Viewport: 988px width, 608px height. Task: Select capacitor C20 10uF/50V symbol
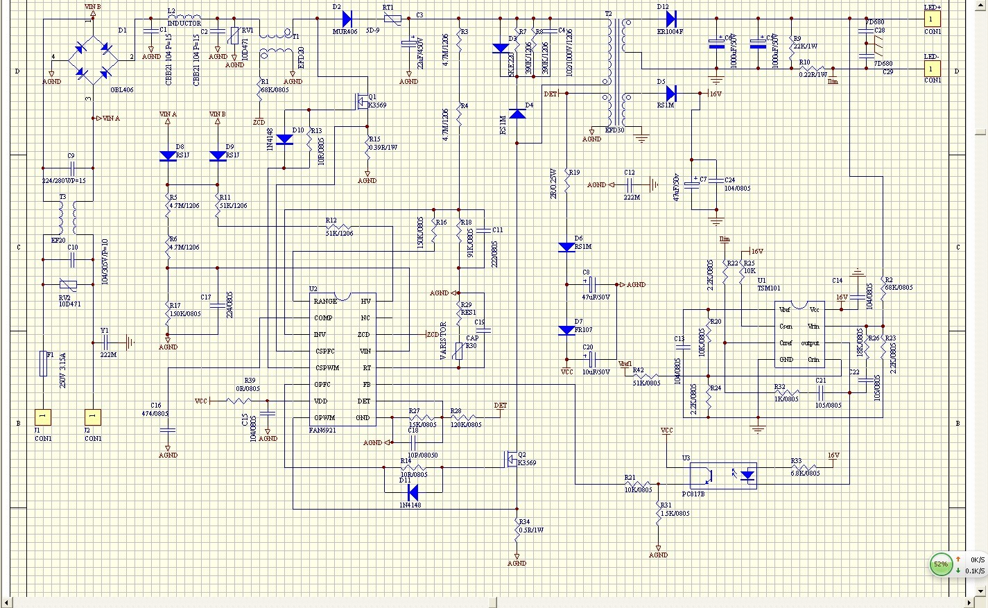point(592,359)
